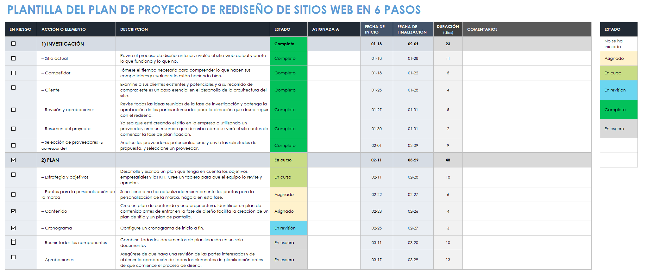Toggle checkbox for Revisión y aprobaciones

click(x=13, y=110)
